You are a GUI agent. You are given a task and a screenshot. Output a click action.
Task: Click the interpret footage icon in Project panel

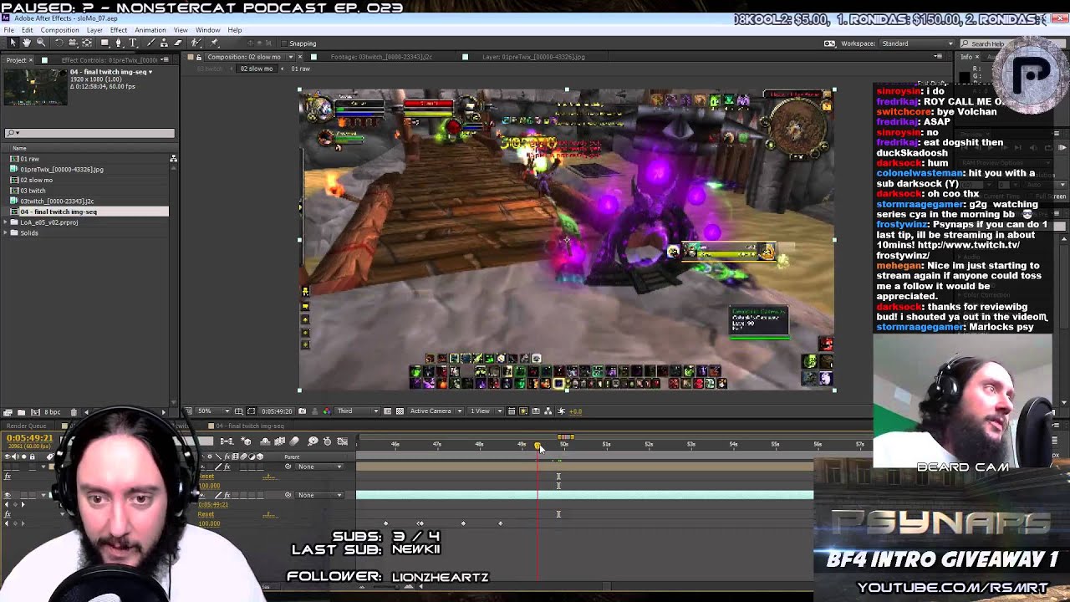point(8,412)
